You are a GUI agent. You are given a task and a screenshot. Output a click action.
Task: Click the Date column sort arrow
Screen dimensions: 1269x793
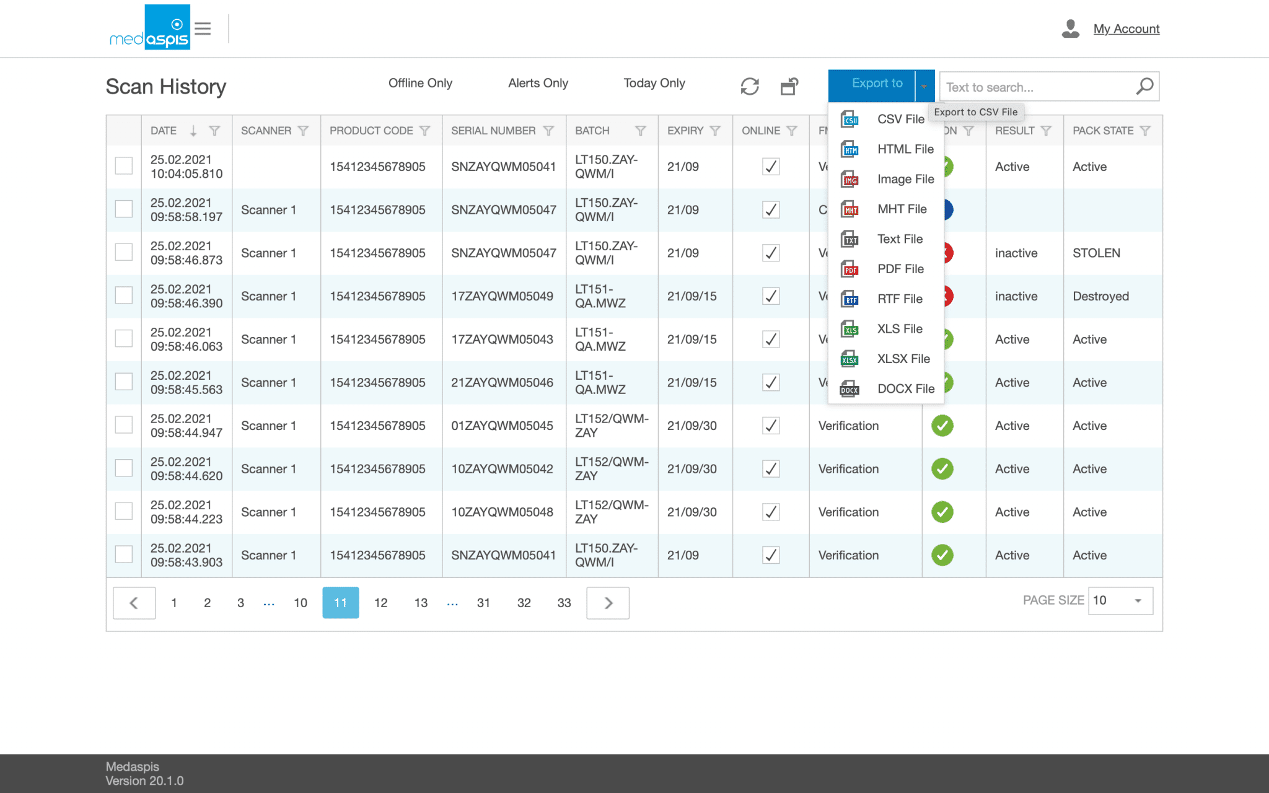click(x=194, y=131)
